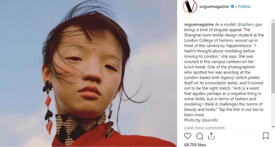Click the caption scrollbar thumb

(x=273, y=58)
